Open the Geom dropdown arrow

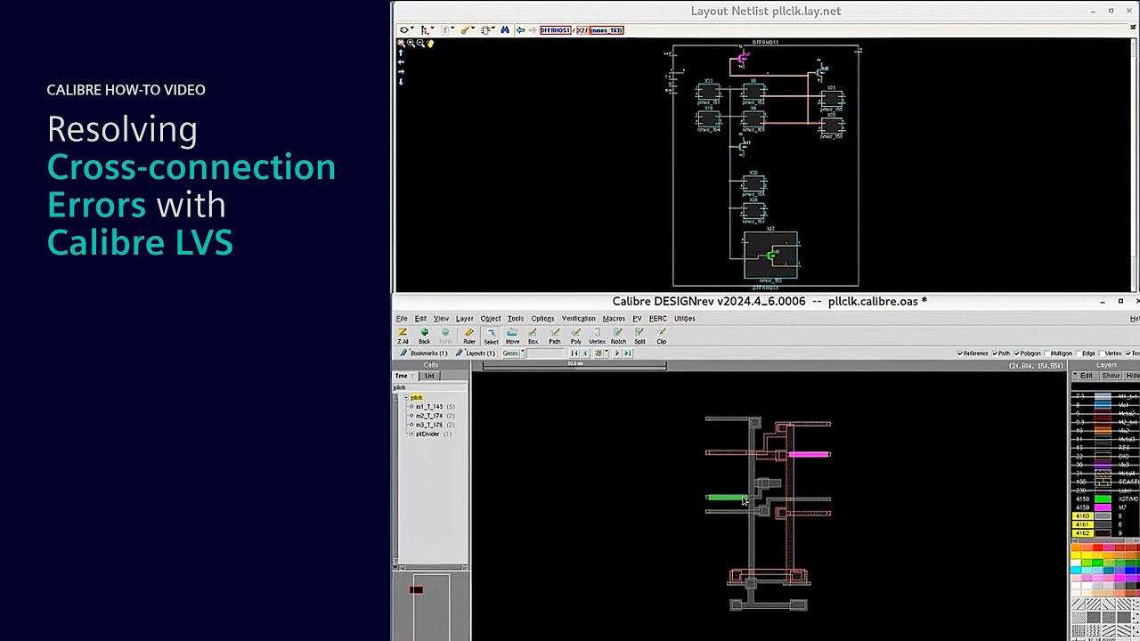point(523,353)
